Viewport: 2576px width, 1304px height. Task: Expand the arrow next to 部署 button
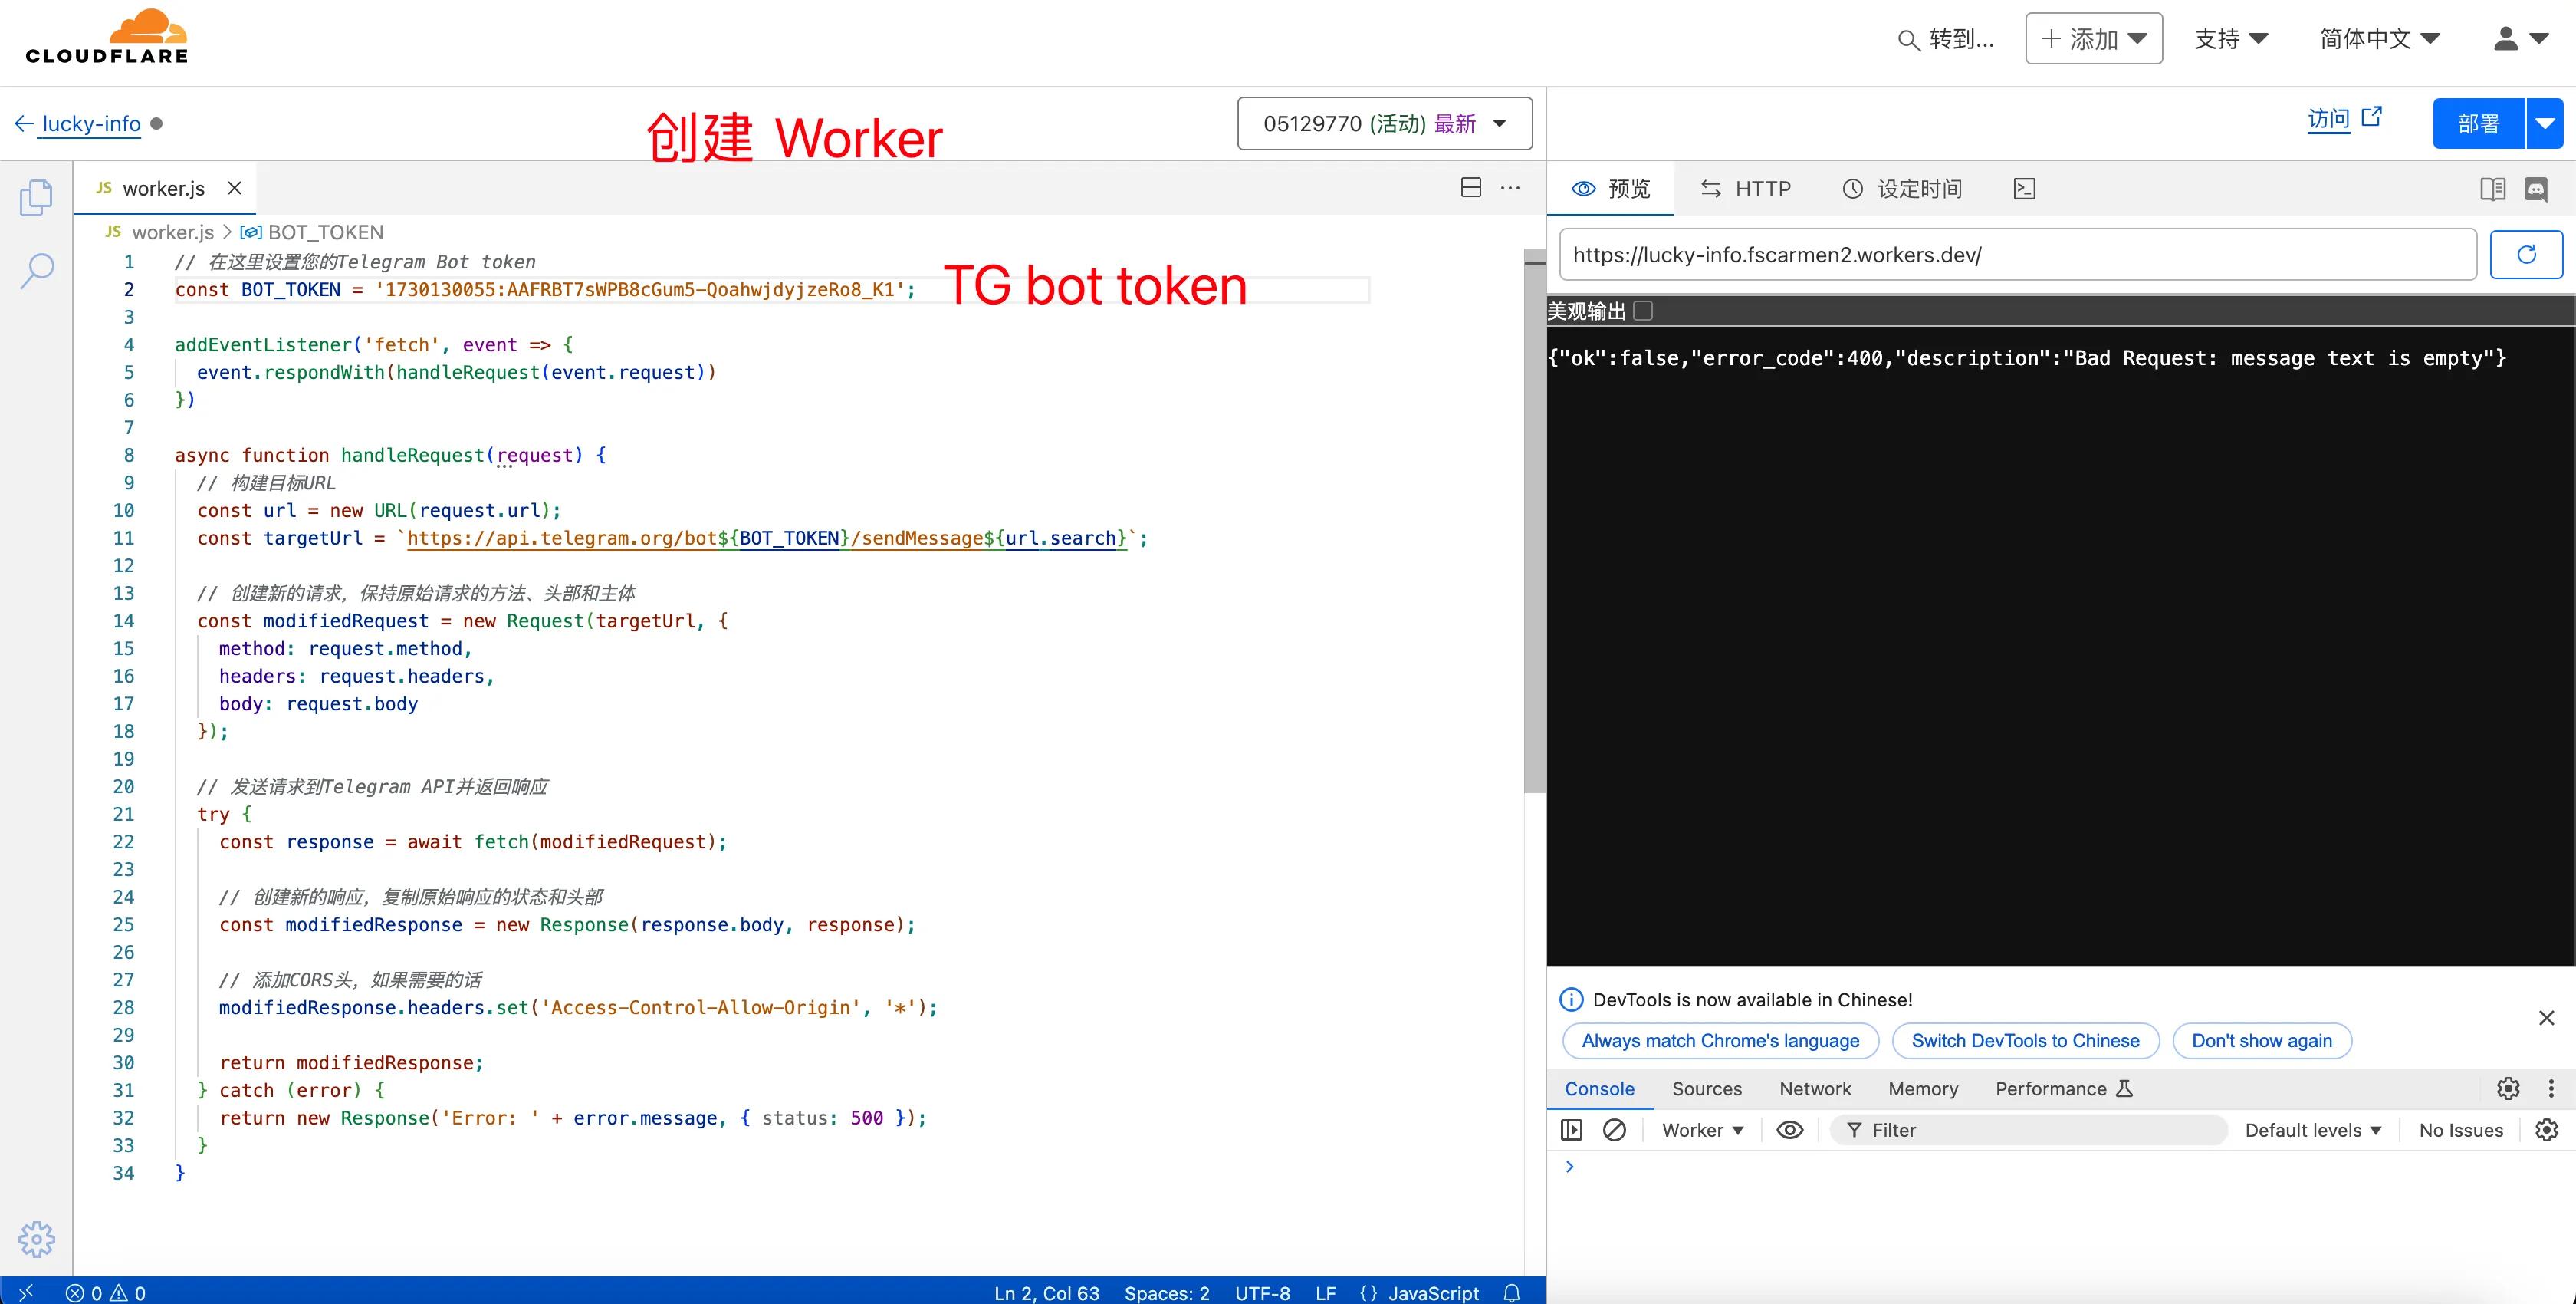pyautogui.click(x=2546, y=124)
